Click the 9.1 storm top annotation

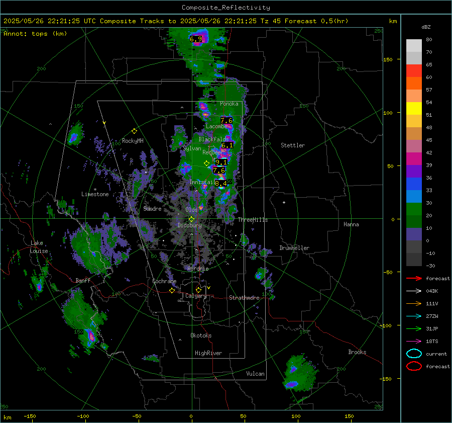221,162
